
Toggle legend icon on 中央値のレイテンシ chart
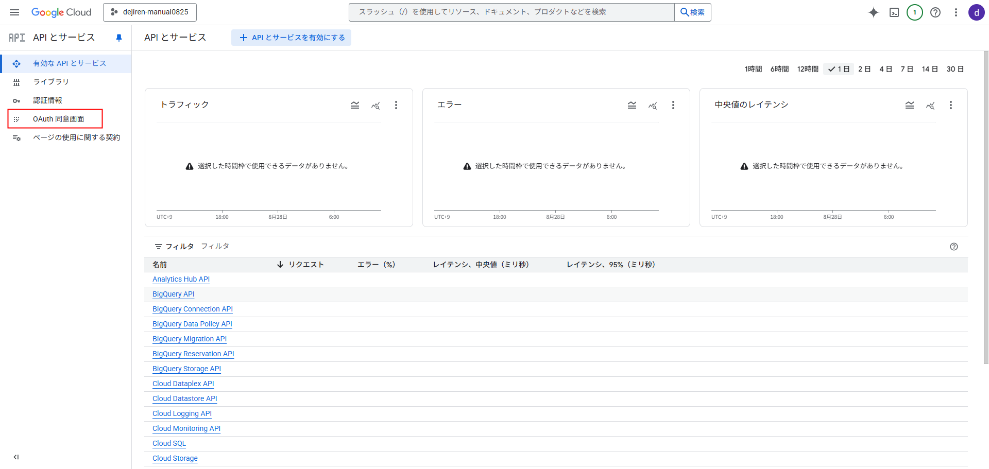pyautogui.click(x=910, y=105)
